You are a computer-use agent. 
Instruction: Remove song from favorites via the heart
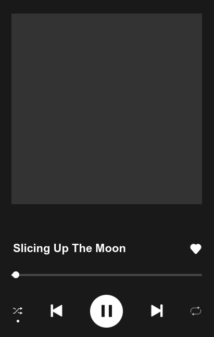click(x=196, y=249)
